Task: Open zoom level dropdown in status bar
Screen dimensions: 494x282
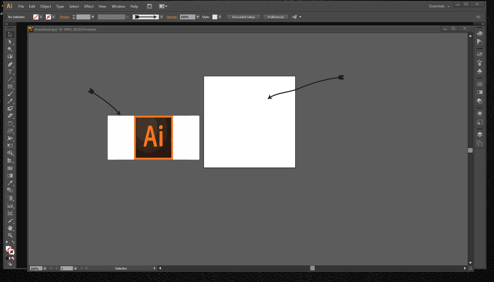Action: tap(45, 269)
